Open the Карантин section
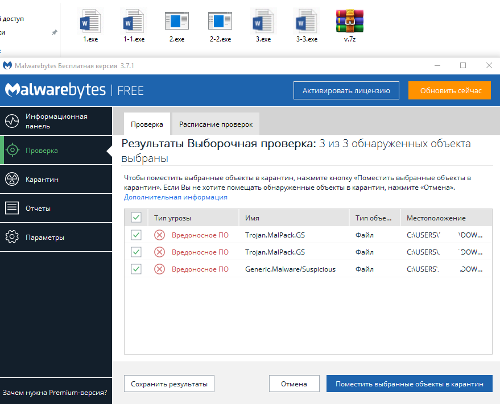 [x=56, y=179]
